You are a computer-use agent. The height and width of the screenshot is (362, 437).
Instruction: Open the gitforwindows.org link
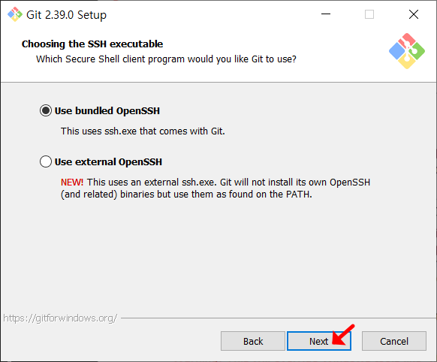(60, 318)
